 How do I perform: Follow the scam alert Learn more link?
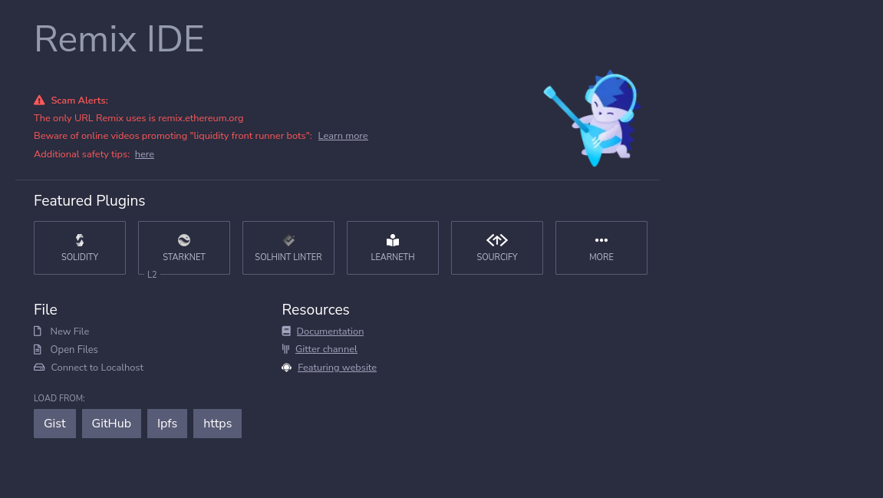343,136
